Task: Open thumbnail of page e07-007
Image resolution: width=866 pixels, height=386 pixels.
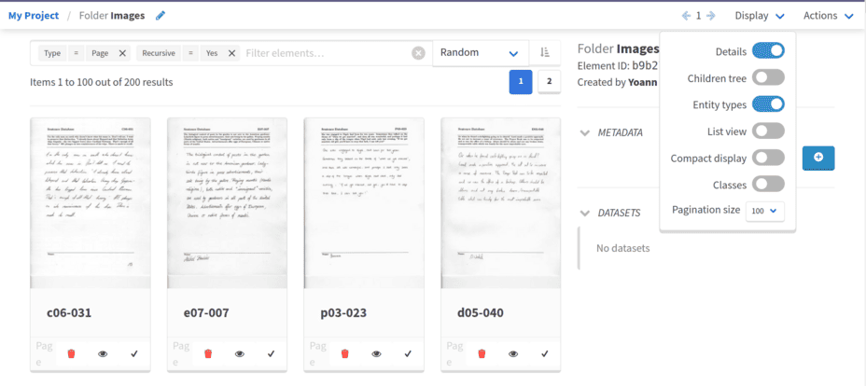Action: point(227,203)
